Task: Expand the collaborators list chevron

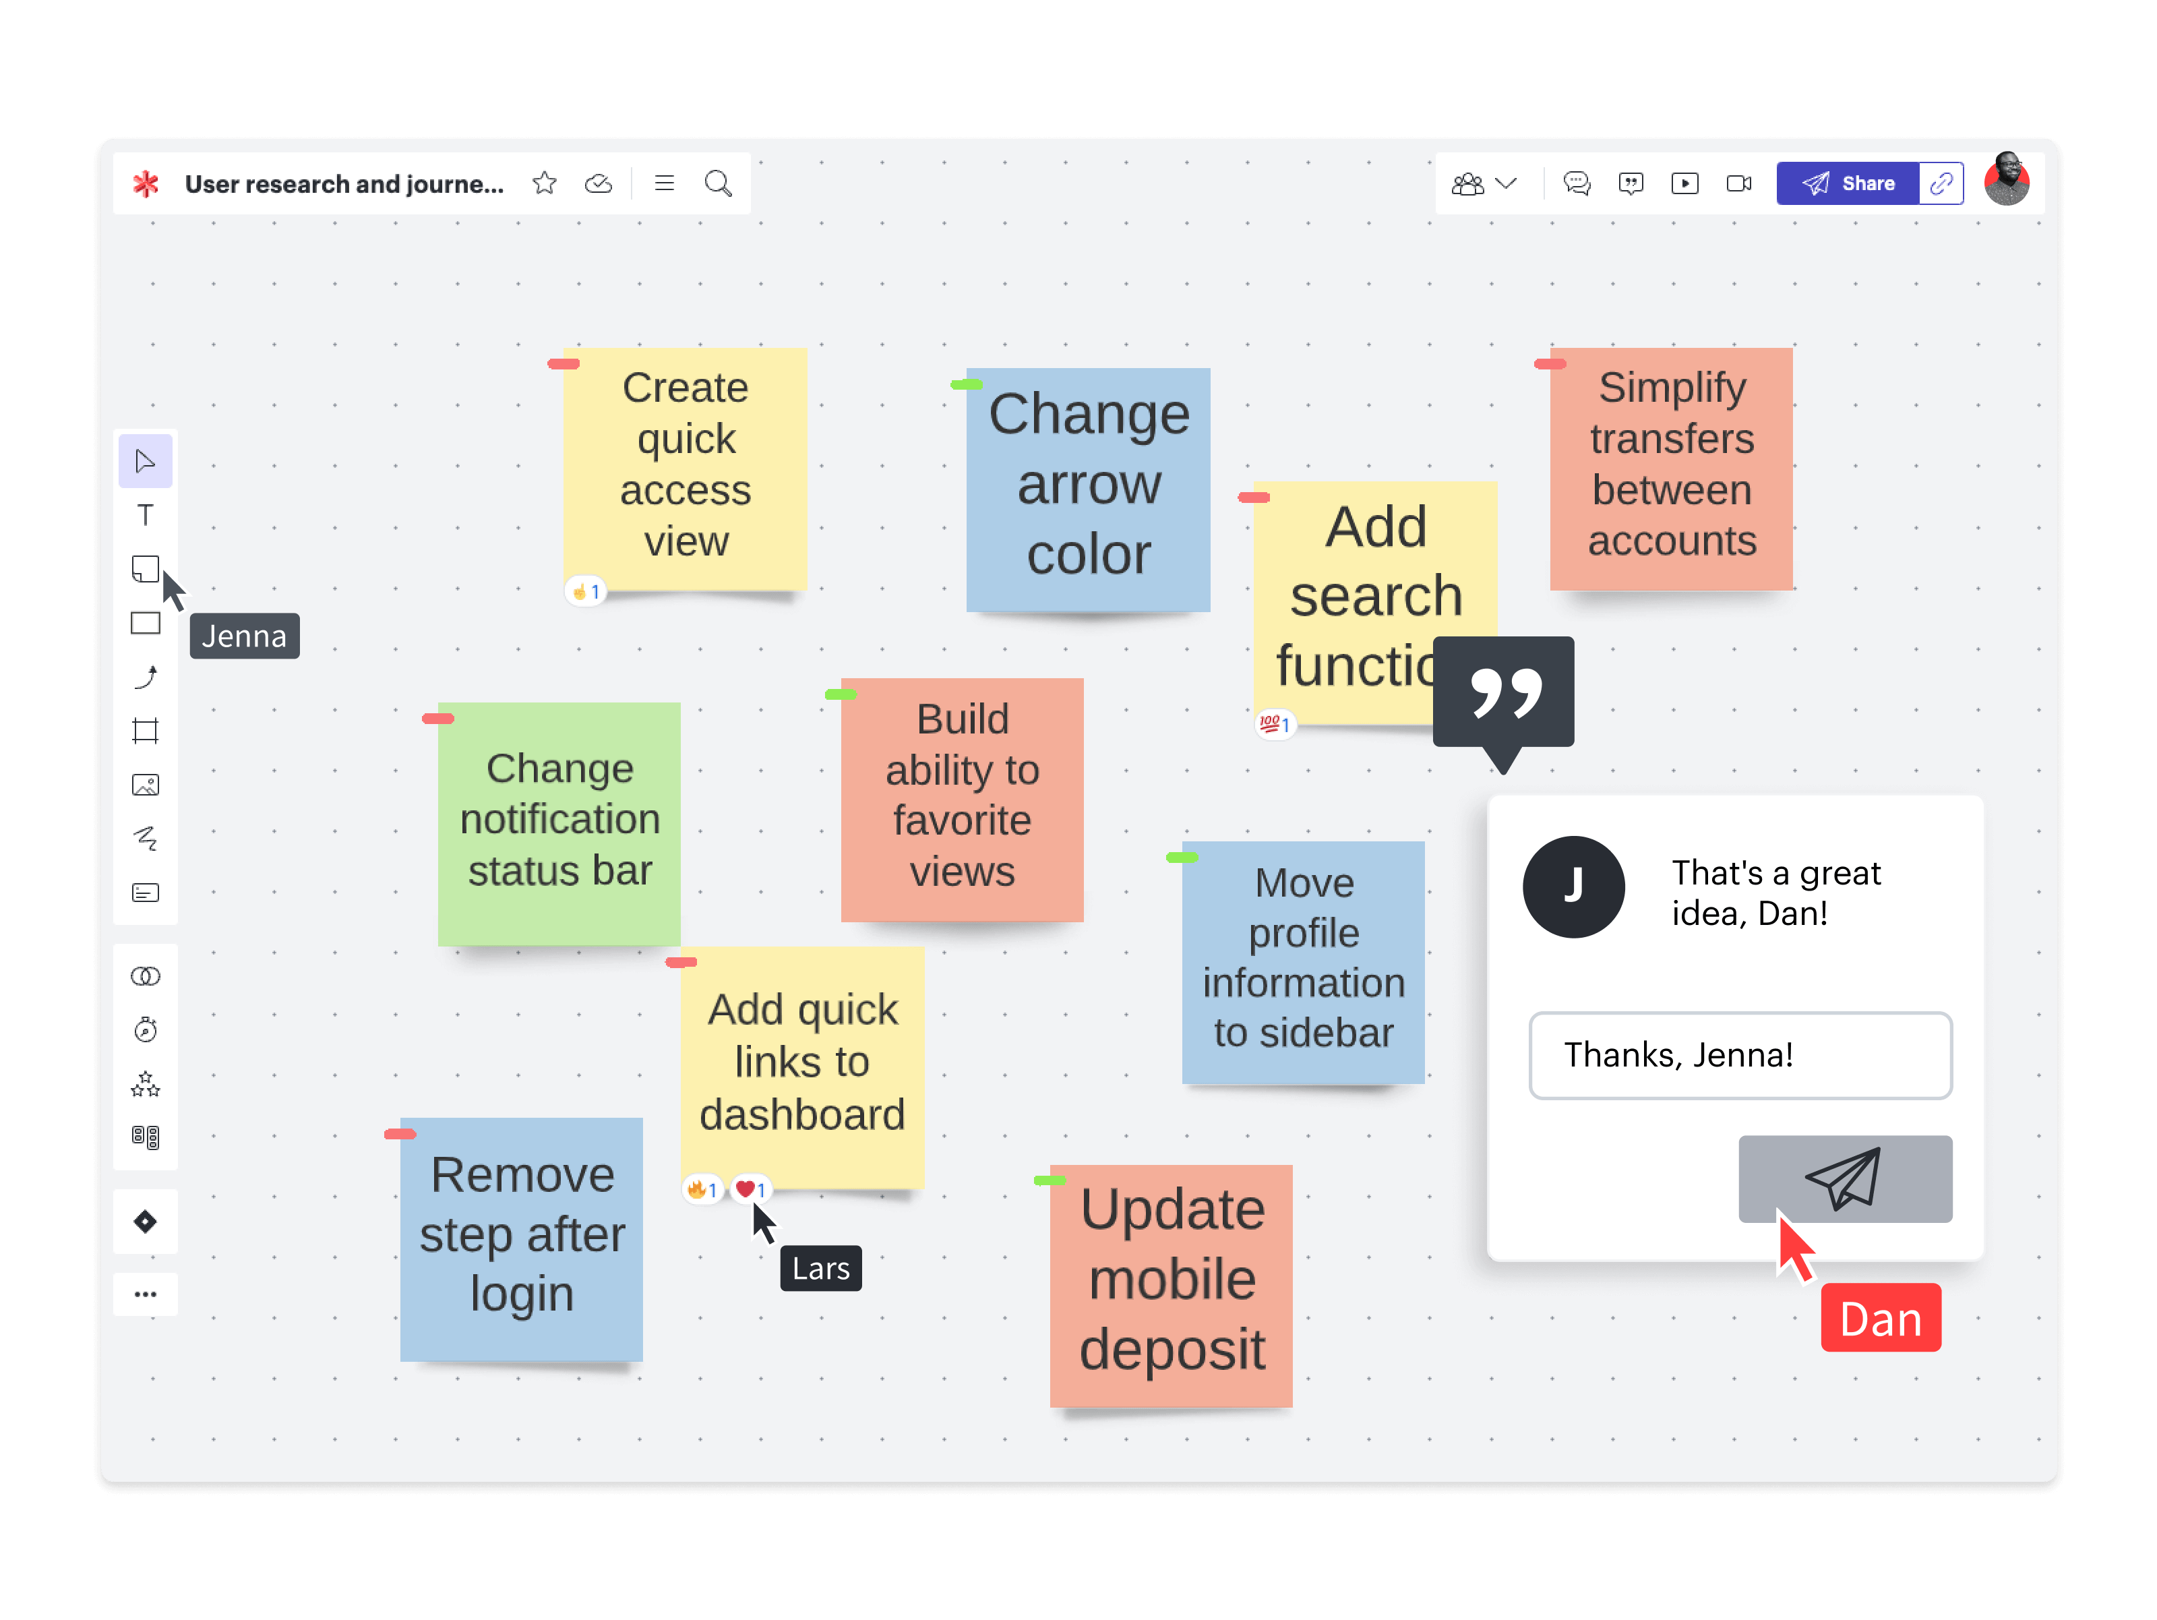Action: [1508, 183]
